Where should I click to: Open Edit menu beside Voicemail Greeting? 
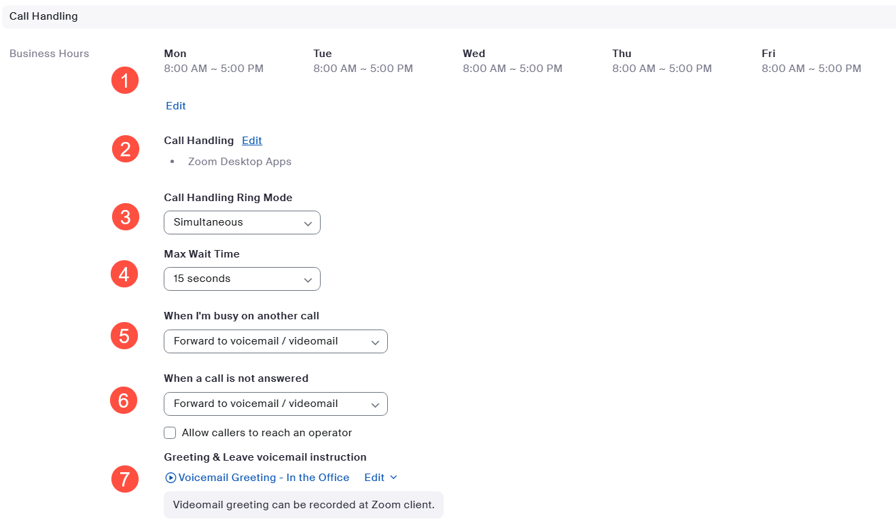click(380, 478)
